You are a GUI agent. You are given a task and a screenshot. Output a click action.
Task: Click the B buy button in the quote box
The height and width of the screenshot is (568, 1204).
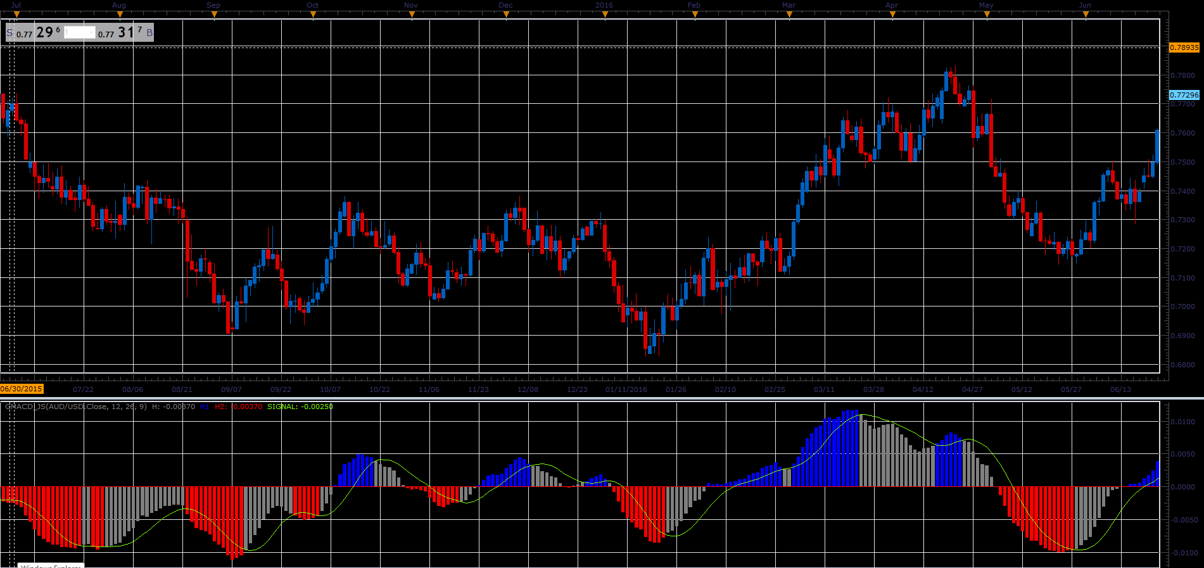click(x=149, y=32)
